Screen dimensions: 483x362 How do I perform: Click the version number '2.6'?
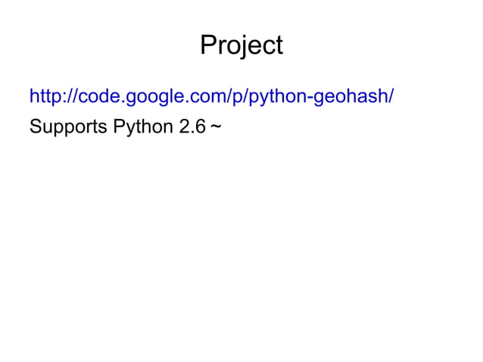click(192, 126)
